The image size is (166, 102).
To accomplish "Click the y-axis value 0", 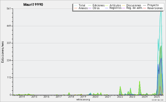I will pos(10,95).
